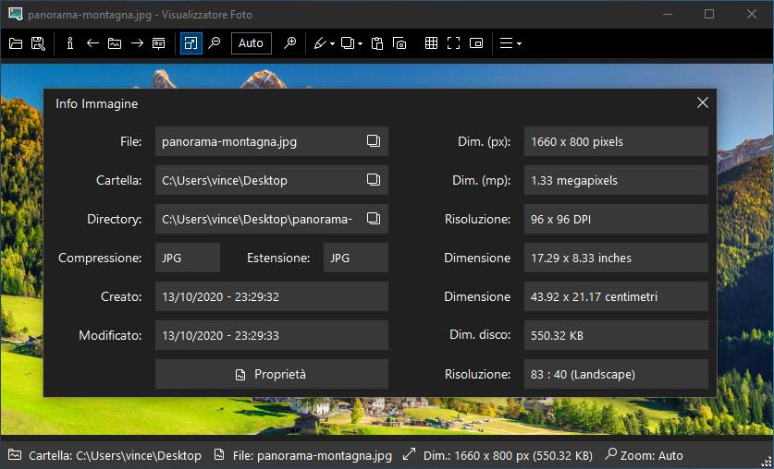Click the save image floppy disk icon
The height and width of the screenshot is (469, 774).
[x=38, y=43]
